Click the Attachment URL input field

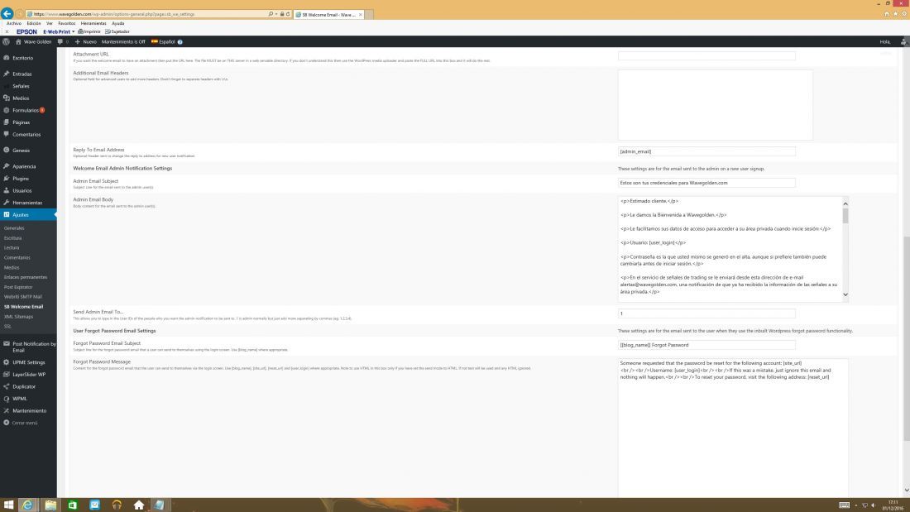pyautogui.click(x=706, y=55)
